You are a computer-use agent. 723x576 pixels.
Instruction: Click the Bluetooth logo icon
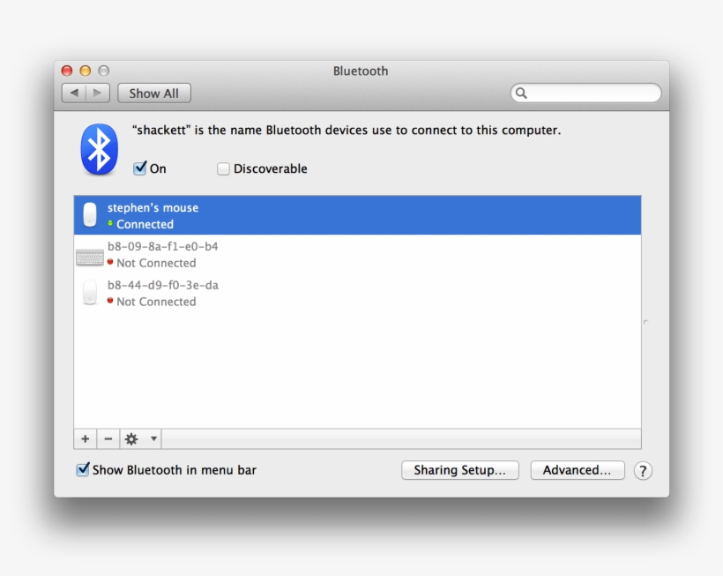(x=98, y=148)
